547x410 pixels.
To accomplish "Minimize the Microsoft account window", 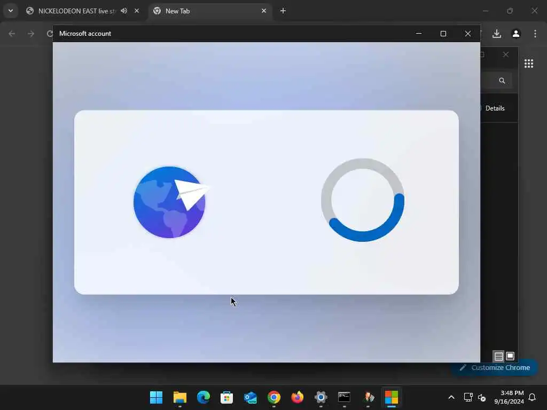I will pos(419,34).
